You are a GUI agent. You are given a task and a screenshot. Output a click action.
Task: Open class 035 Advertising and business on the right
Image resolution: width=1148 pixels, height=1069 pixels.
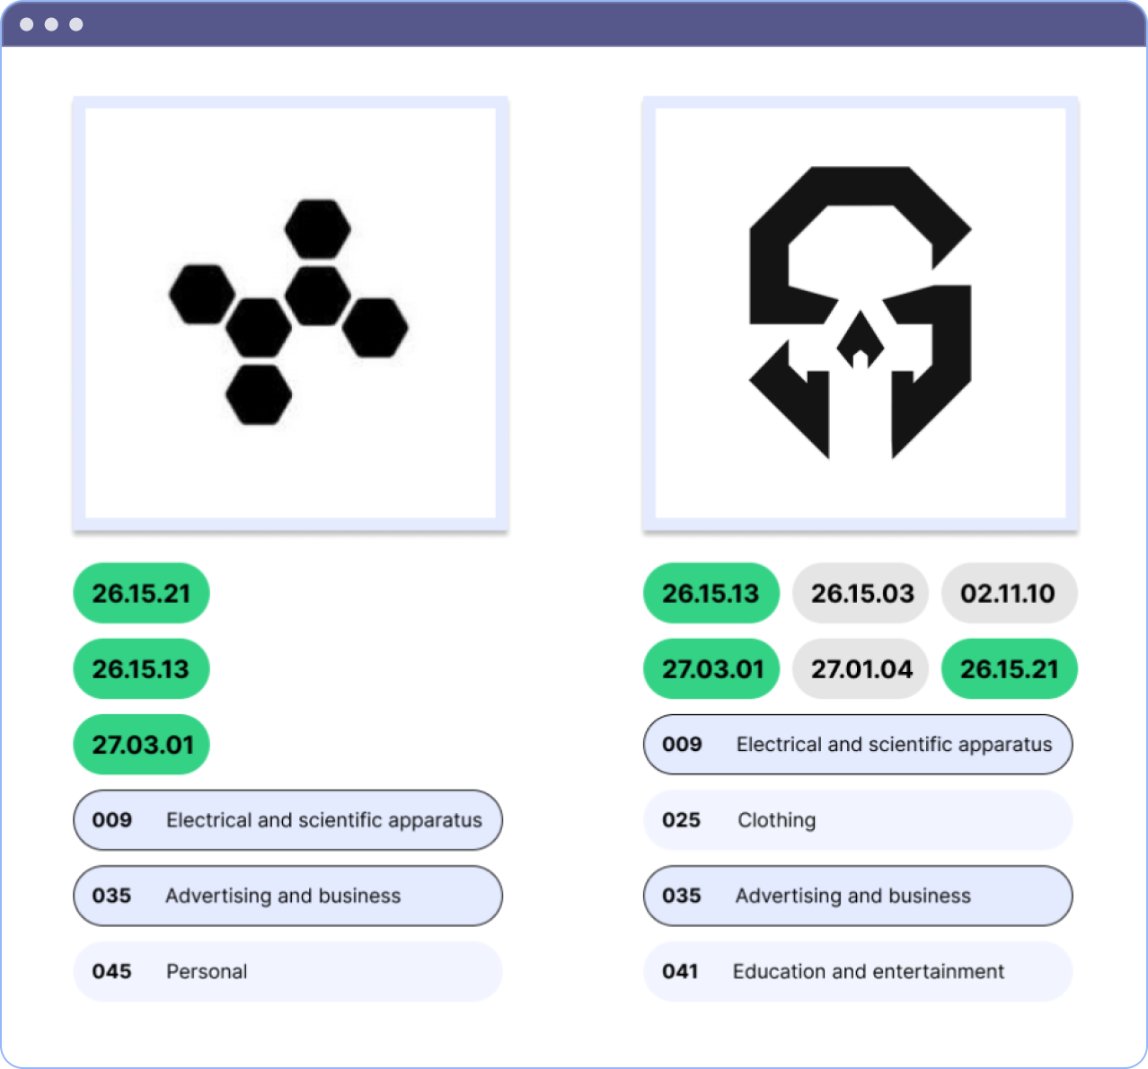point(858,896)
